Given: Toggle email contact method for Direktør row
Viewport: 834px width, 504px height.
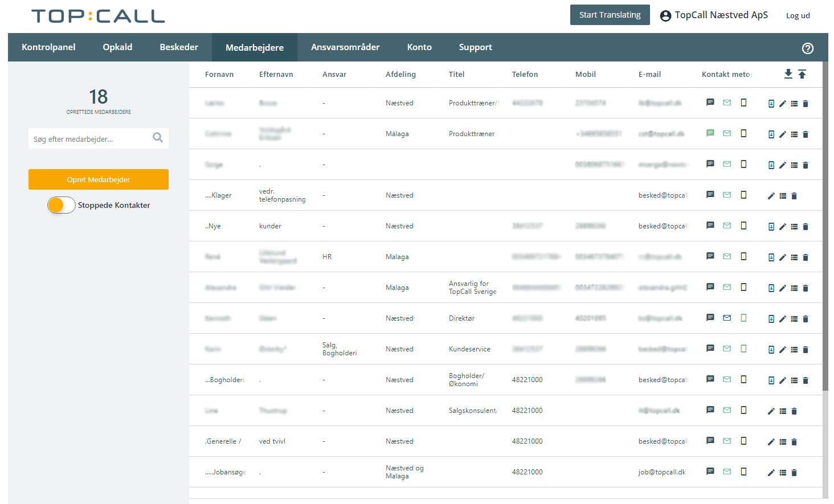Looking at the screenshot, I should [727, 318].
